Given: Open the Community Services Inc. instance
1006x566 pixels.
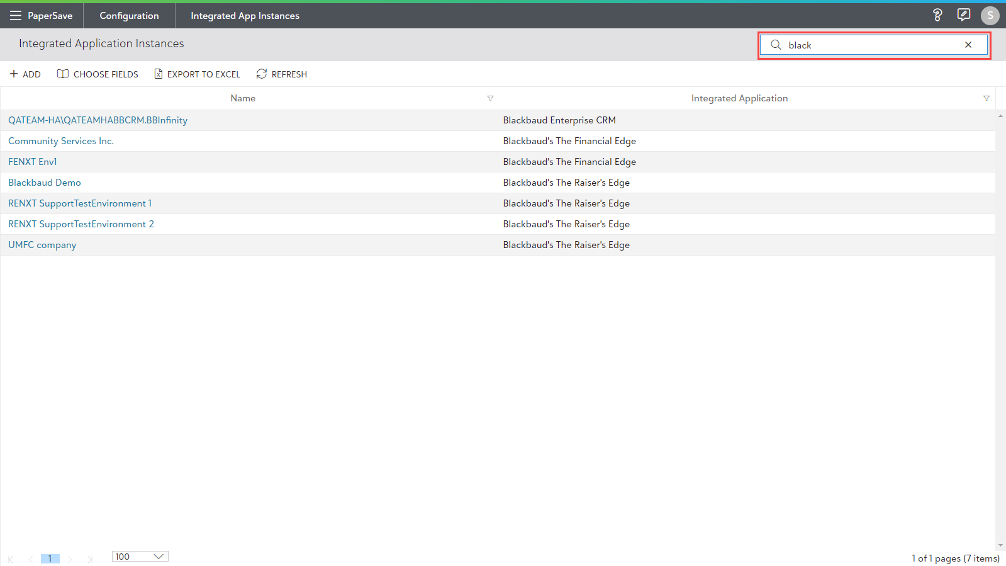Looking at the screenshot, I should tap(61, 141).
